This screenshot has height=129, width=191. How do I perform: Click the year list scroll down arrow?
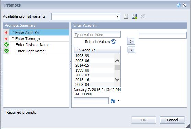117,80
